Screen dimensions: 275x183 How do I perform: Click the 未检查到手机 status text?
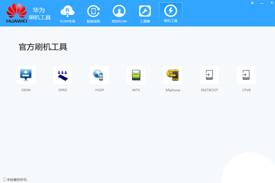[17, 180]
